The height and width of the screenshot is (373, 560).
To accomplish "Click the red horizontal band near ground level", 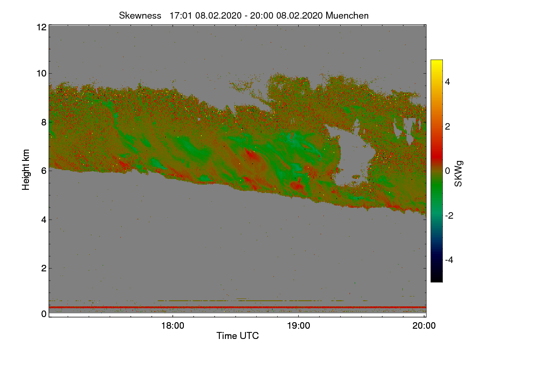I will tap(237, 307).
